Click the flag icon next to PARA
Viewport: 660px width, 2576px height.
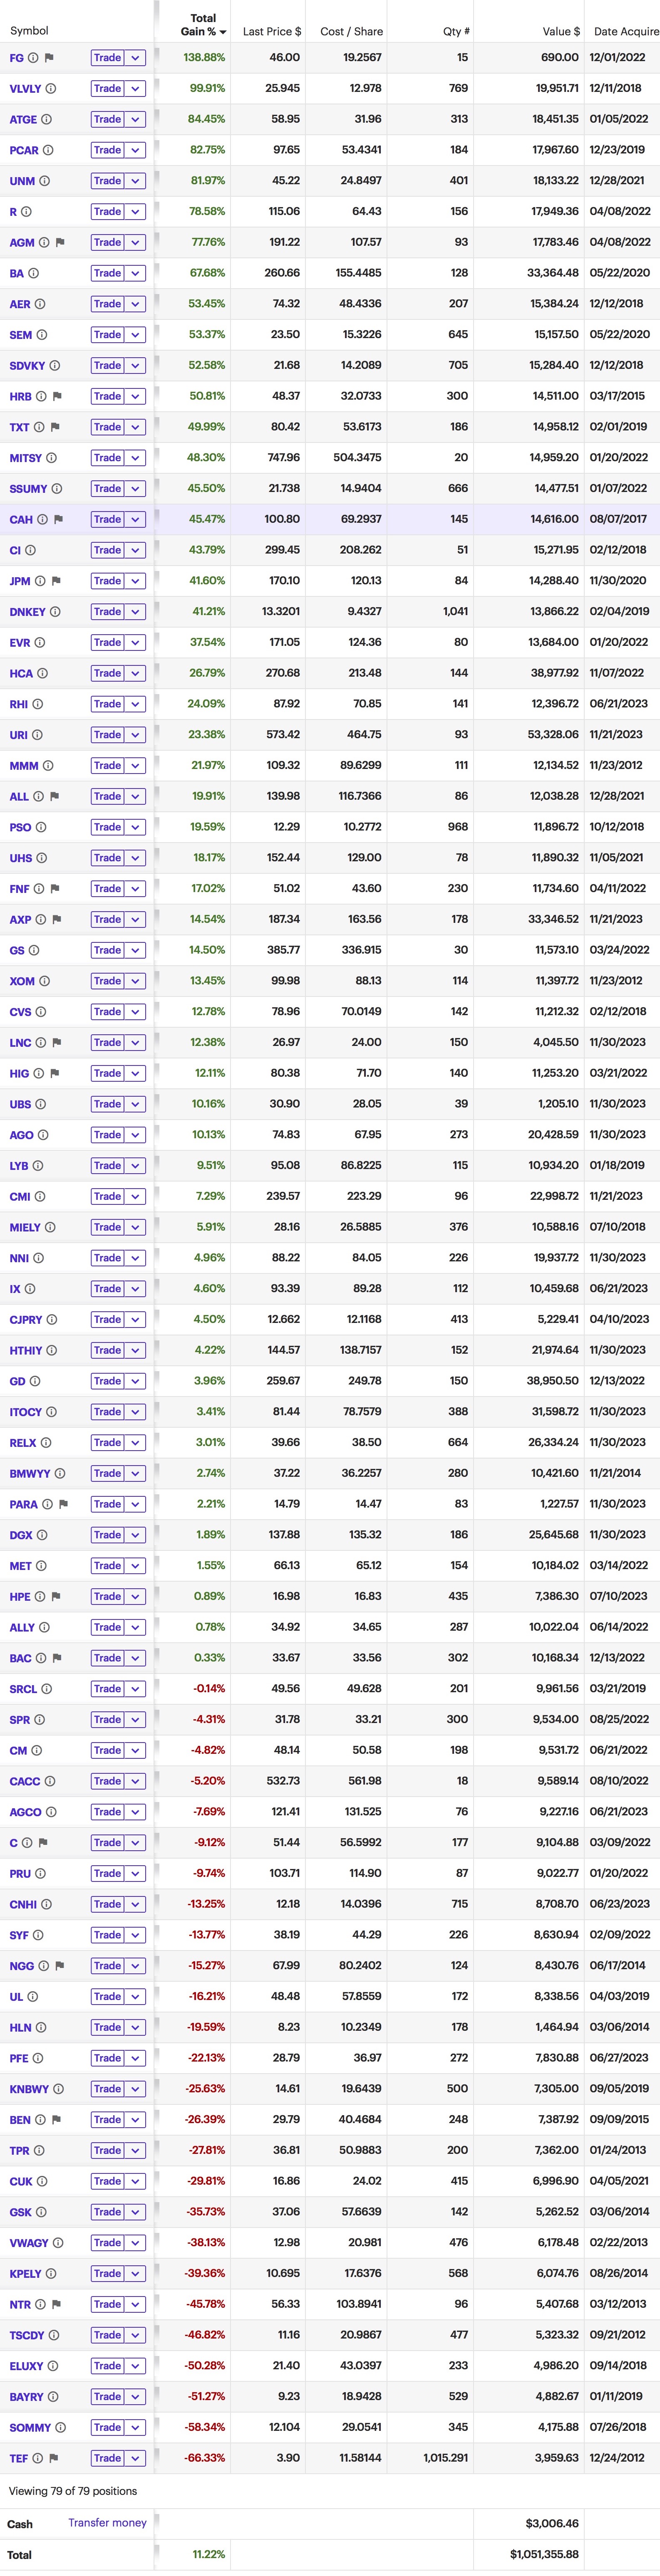pos(63,1504)
